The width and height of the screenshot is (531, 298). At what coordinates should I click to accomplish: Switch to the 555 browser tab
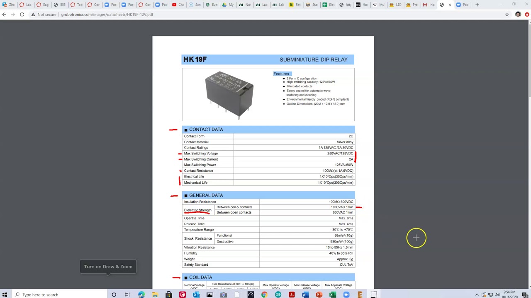[x=60, y=5]
